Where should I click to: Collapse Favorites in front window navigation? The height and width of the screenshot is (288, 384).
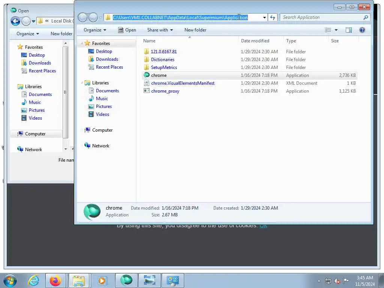(x=81, y=43)
